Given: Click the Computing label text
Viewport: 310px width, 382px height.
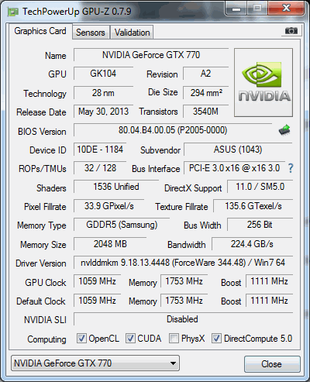Looking at the screenshot, I should point(46,339).
